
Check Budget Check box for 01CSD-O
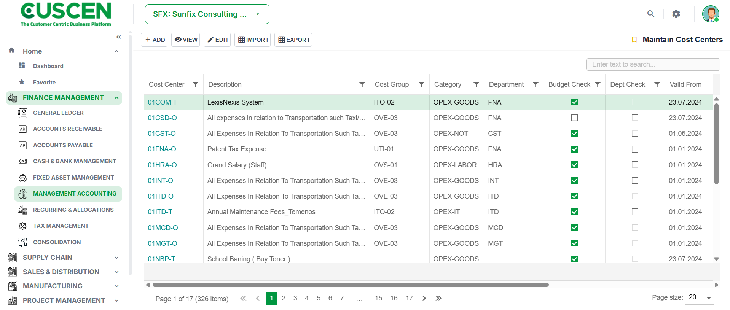click(x=574, y=118)
